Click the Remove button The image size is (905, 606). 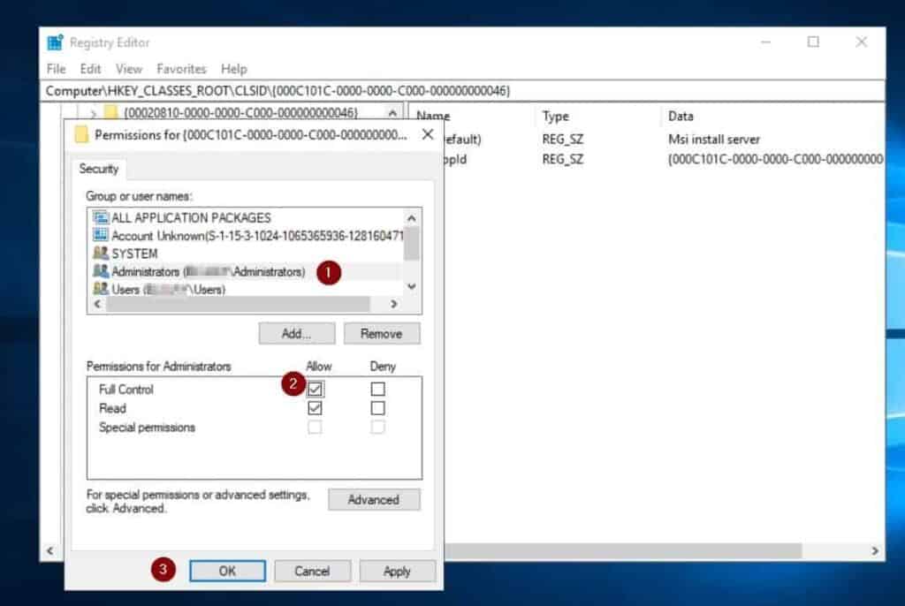(382, 334)
